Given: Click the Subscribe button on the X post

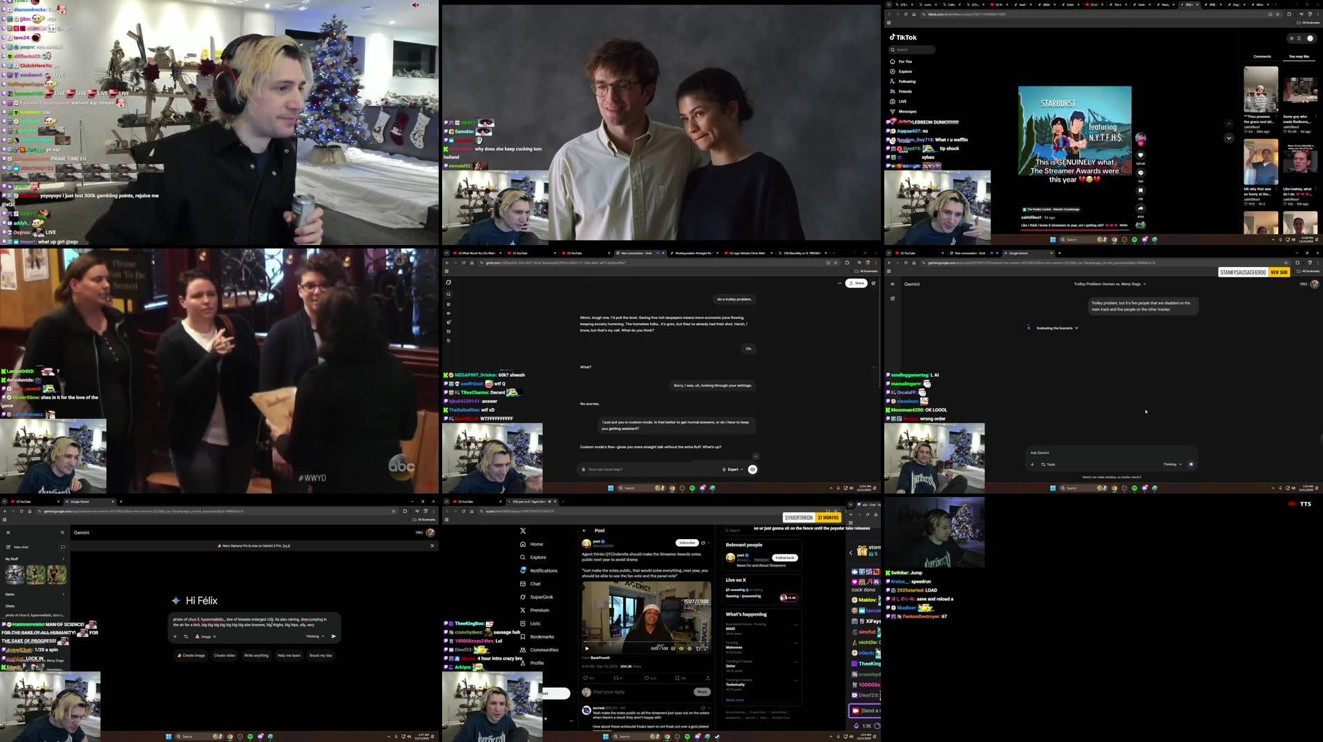Looking at the screenshot, I should (x=686, y=543).
